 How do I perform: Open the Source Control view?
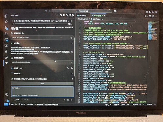point(6,28)
